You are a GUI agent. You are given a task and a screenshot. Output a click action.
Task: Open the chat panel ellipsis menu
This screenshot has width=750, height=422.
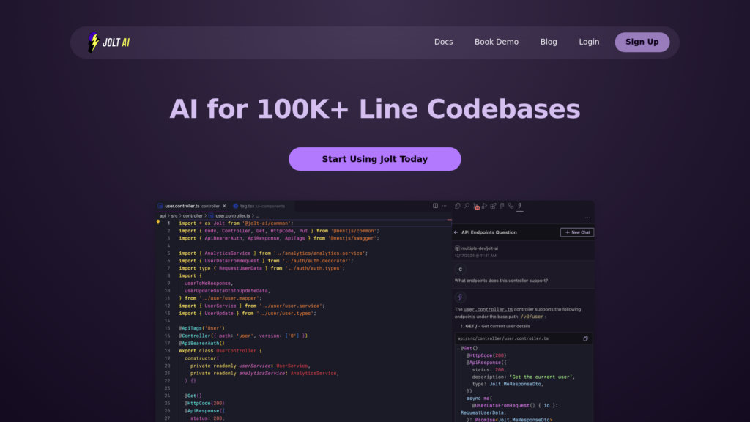pyautogui.click(x=587, y=218)
